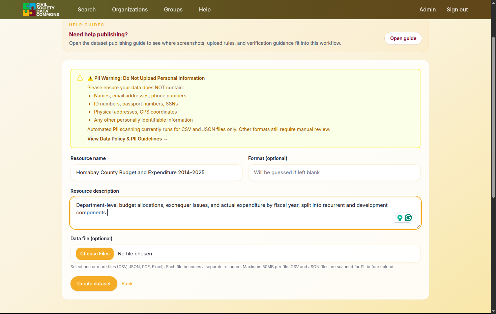Click the Back link
This screenshot has width=496, height=314.
pyautogui.click(x=127, y=284)
